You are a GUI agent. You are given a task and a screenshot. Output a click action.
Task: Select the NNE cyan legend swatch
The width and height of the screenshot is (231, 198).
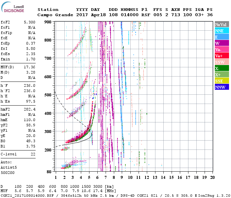tap(222, 31)
